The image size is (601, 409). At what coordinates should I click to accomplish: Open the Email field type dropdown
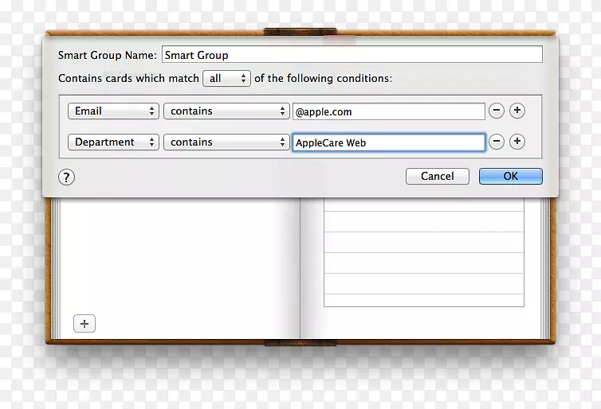(x=113, y=111)
